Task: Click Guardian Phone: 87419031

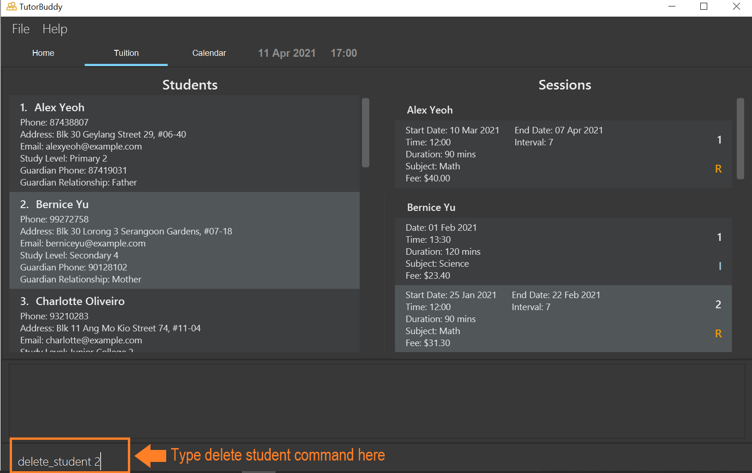Action: click(x=73, y=170)
